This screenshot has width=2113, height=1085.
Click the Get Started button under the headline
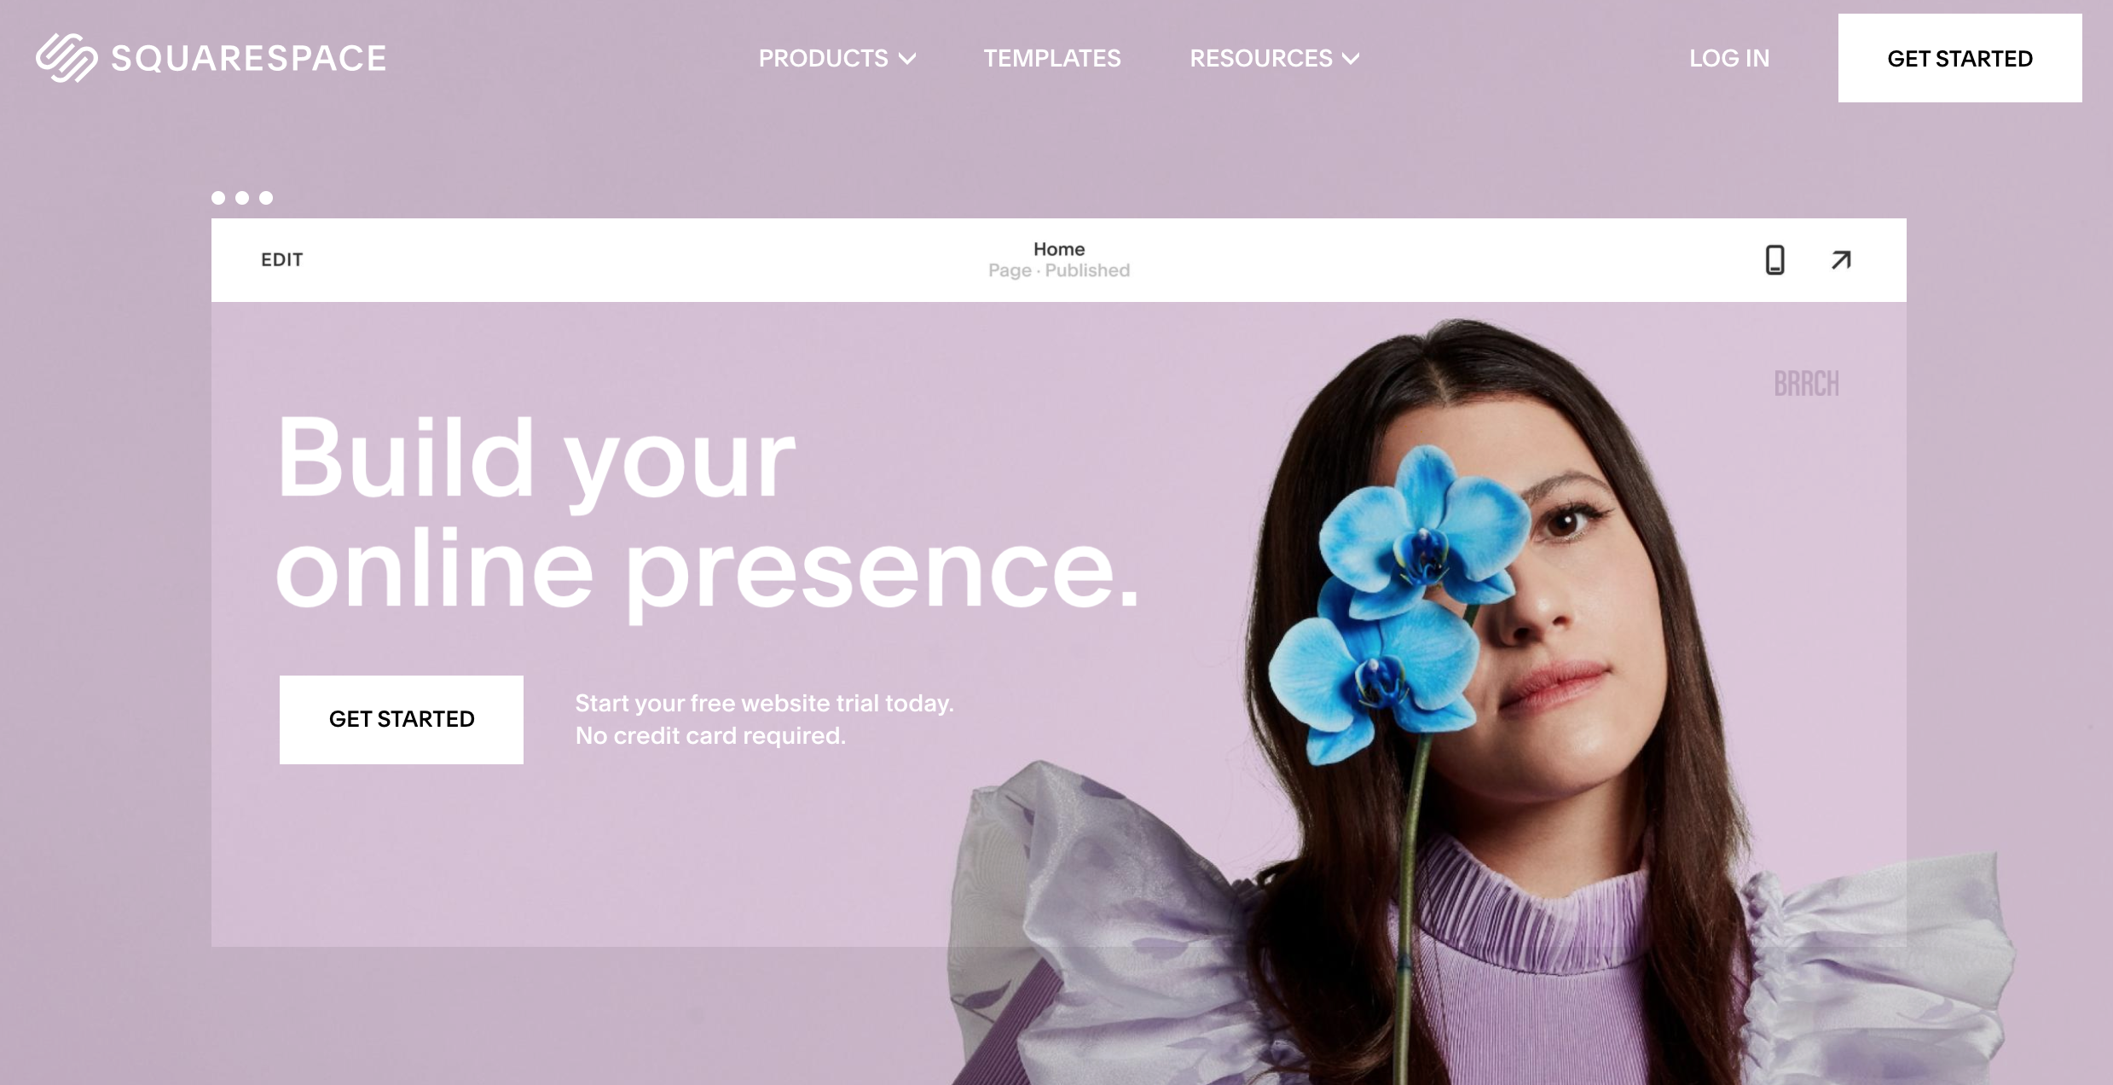(402, 719)
